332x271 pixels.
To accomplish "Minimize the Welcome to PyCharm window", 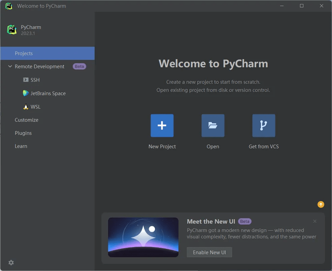I will [281, 6].
